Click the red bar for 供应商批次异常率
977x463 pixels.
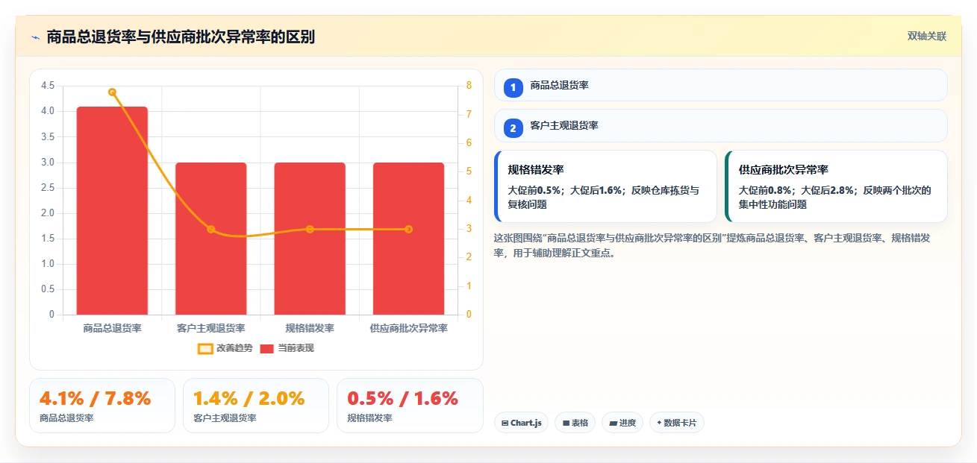point(408,239)
